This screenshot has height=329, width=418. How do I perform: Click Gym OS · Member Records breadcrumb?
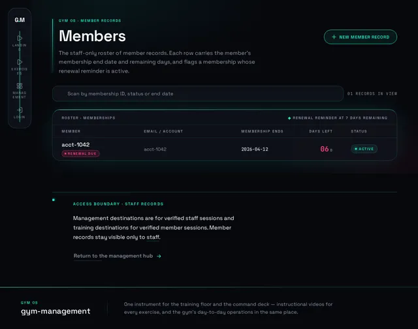tap(90, 20)
